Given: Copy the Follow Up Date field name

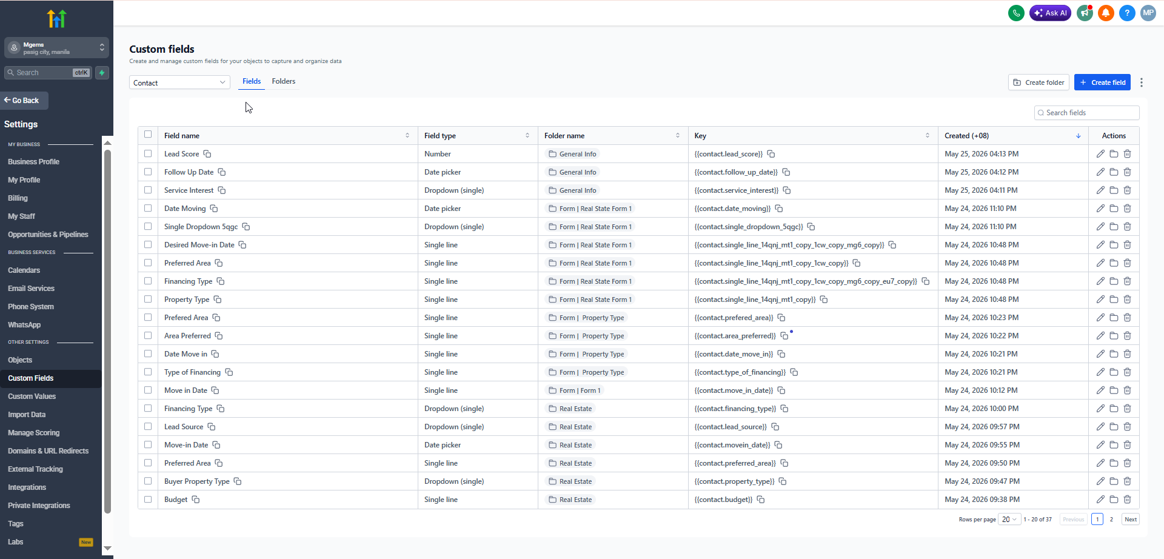Looking at the screenshot, I should pyautogui.click(x=222, y=172).
